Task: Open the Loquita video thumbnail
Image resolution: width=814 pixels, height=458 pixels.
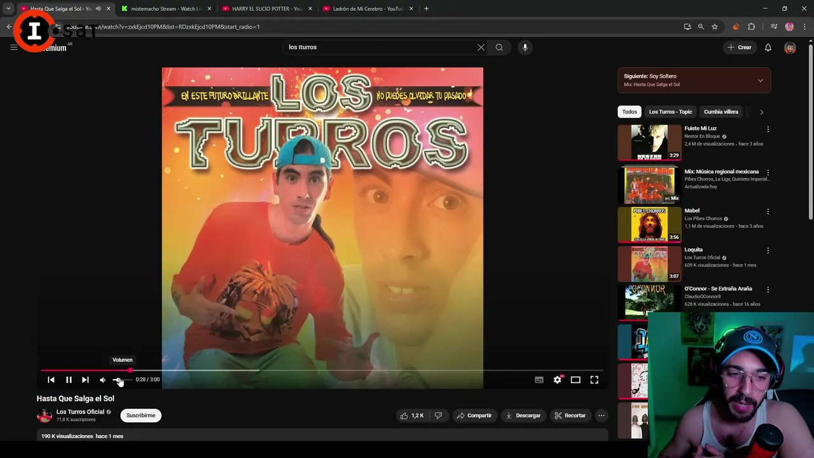Action: 649,263
